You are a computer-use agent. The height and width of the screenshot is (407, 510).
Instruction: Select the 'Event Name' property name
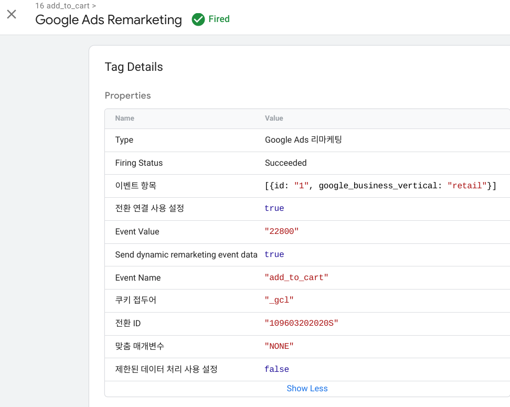138,278
